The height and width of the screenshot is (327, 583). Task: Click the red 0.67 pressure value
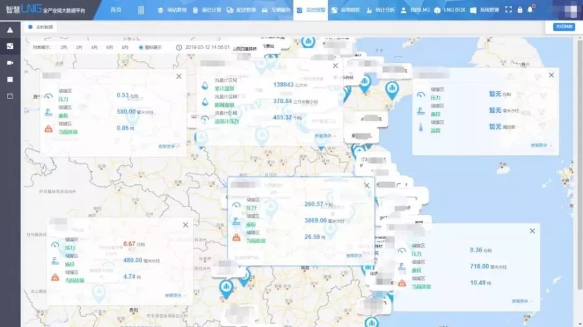pyautogui.click(x=129, y=244)
